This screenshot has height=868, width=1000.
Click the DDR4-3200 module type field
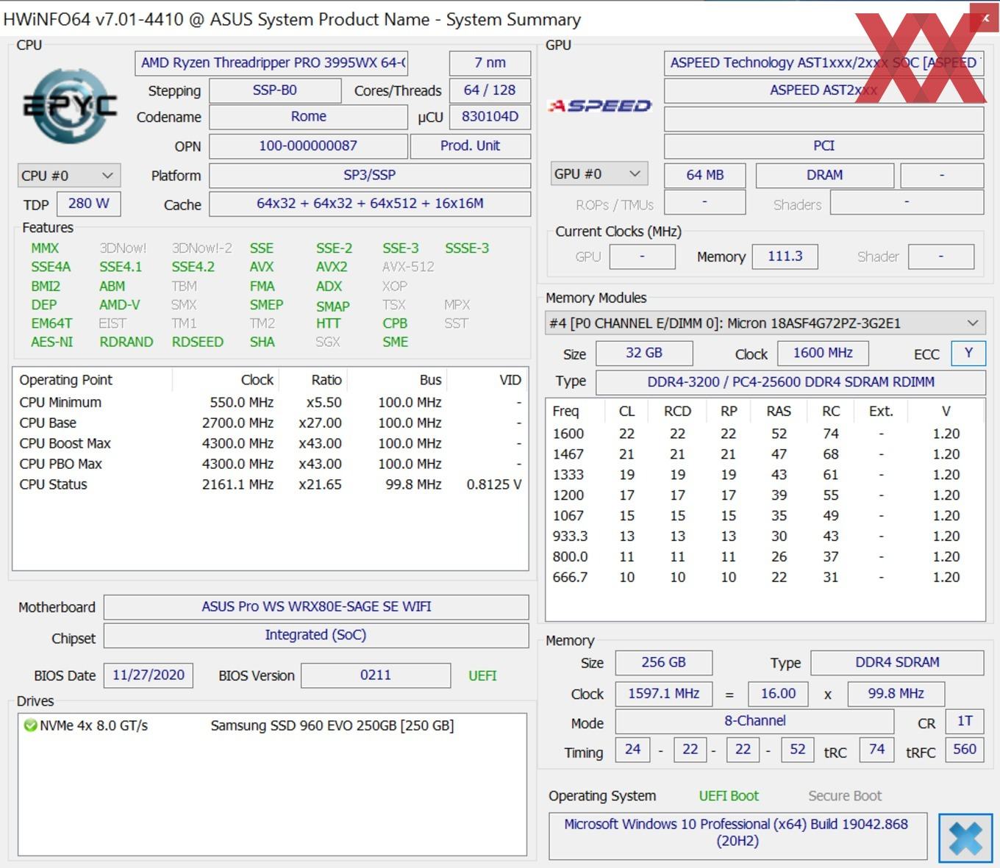pyautogui.click(x=790, y=382)
